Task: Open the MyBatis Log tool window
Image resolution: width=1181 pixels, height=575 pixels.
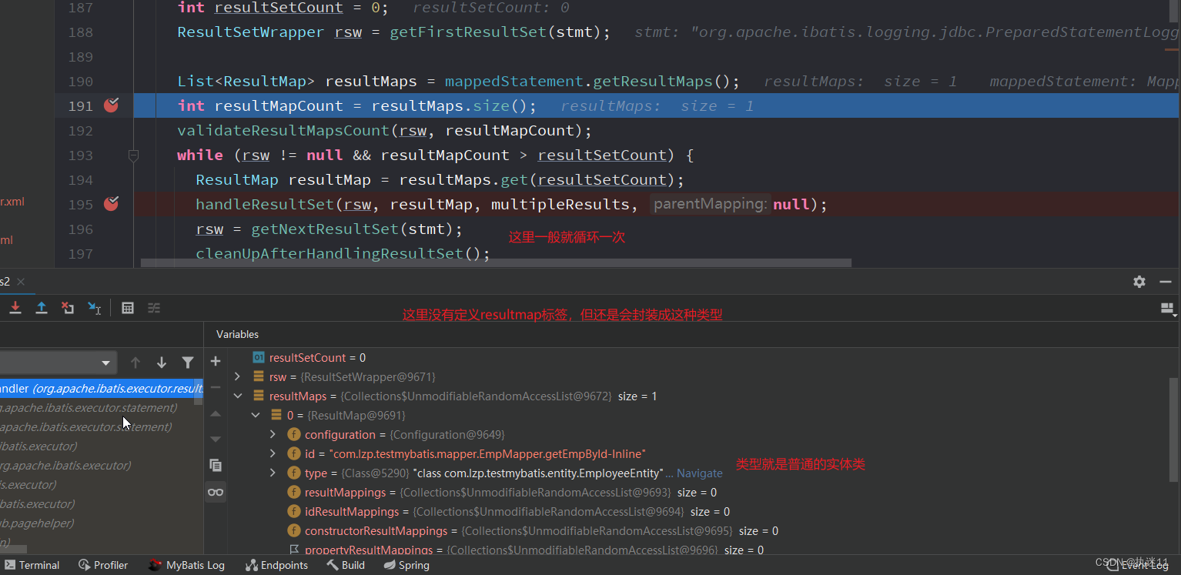Action: [186, 565]
